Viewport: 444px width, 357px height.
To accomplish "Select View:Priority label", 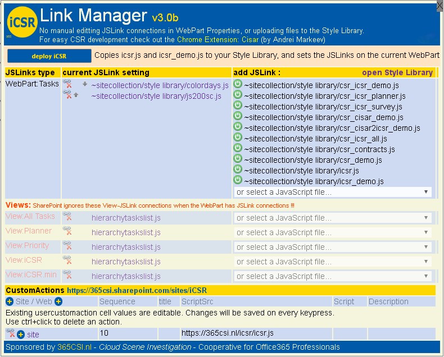I will [27, 245].
